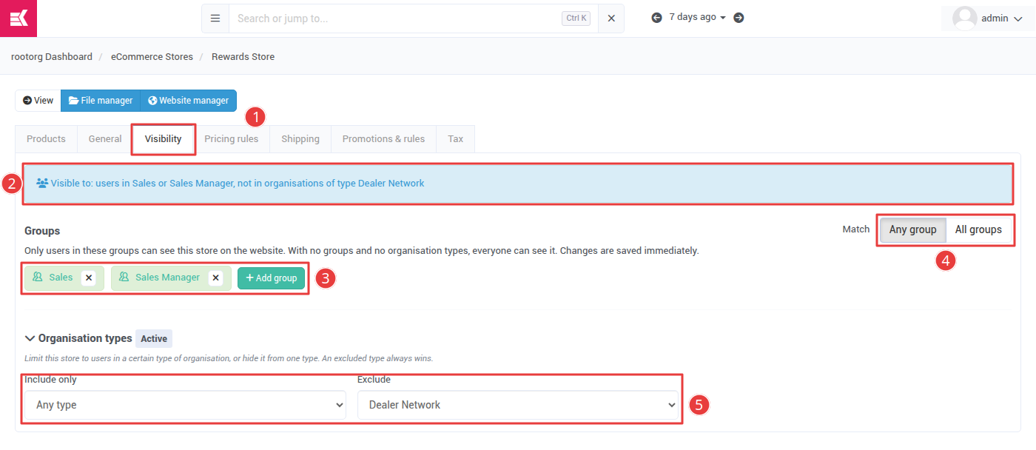Remove the Sales Manager group via its X
1036x450 pixels.
(215, 278)
